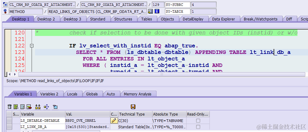Image resolution: width=308 pixels, height=132 pixels.
Task: Select the Memory Analysis tab
Action: [x=138, y=94]
